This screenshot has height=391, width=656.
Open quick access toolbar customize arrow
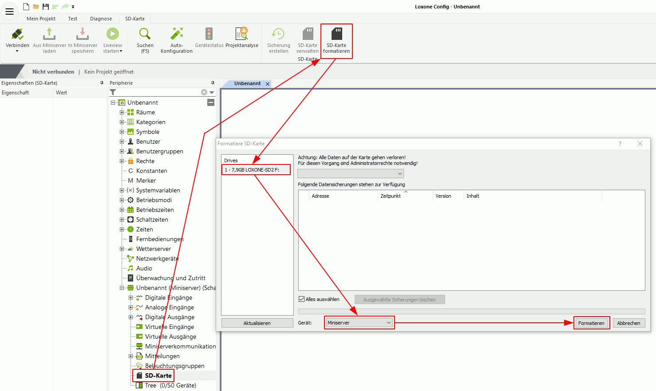(x=73, y=7)
